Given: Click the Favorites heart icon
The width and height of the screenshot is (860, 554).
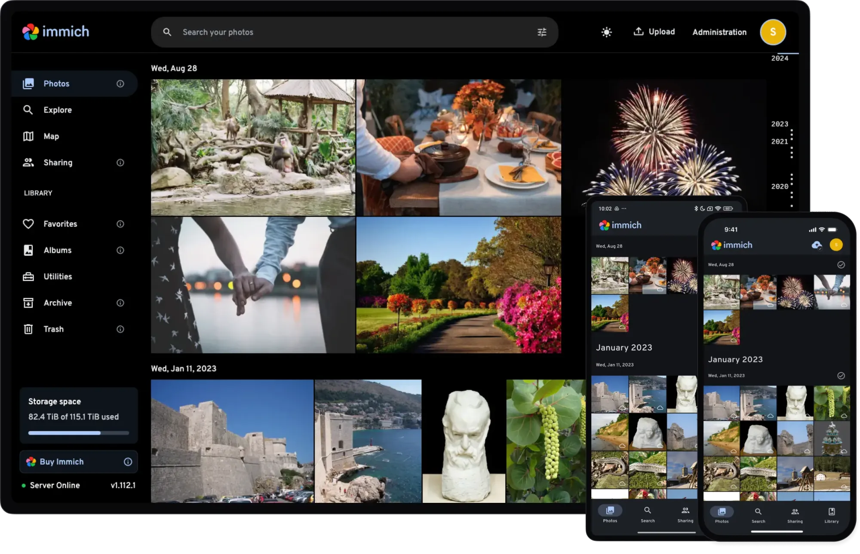Looking at the screenshot, I should coord(28,224).
